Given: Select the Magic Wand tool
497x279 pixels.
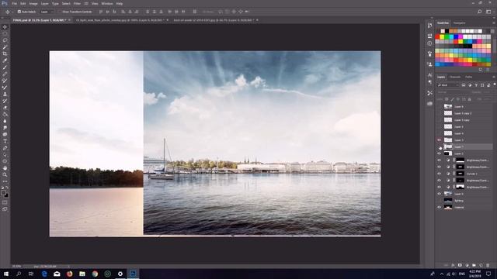Looking at the screenshot, I should coord(5,47).
